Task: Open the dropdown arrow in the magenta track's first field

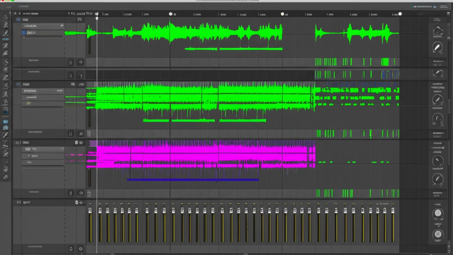Action: pyautogui.click(x=62, y=149)
